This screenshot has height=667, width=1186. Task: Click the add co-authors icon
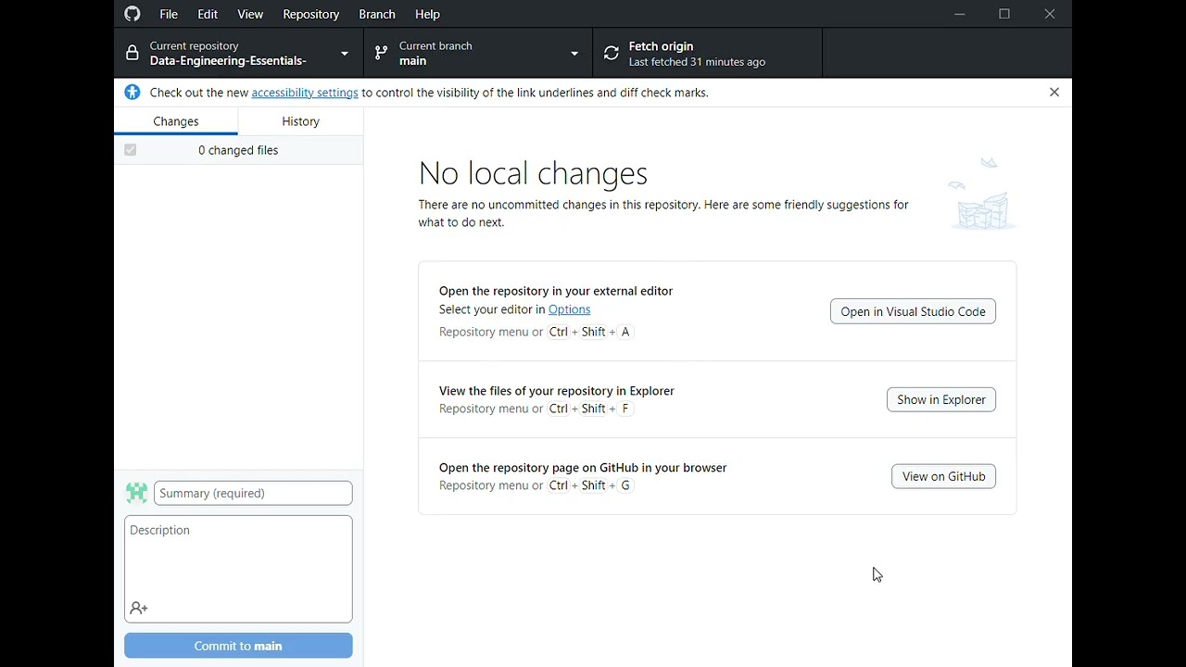[139, 609]
